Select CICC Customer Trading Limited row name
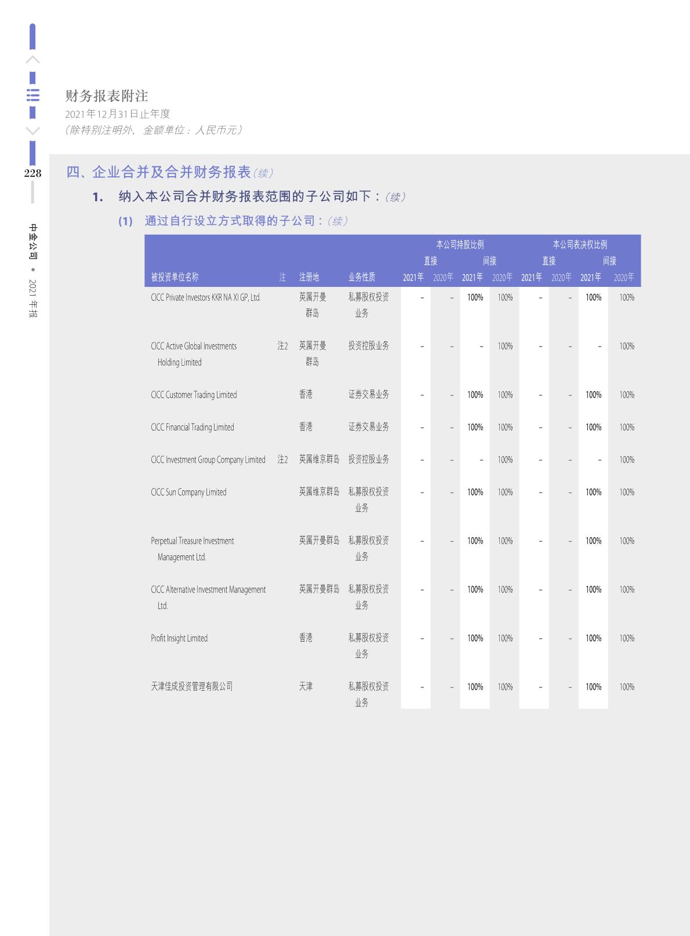This screenshot has width=690, height=936. (194, 395)
